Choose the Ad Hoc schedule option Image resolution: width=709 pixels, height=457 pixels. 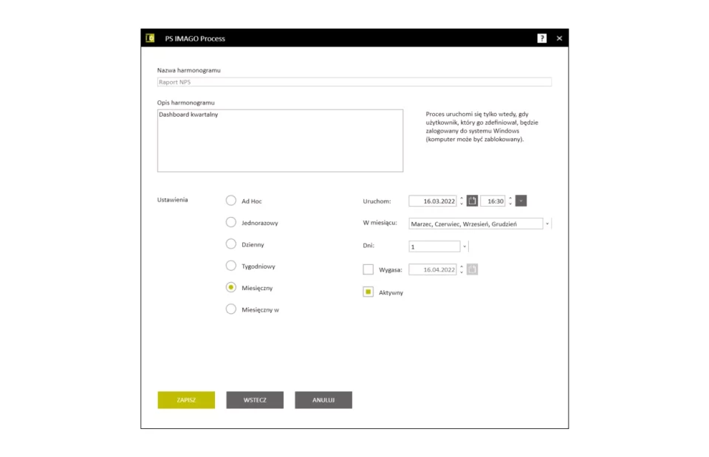coord(231,201)
